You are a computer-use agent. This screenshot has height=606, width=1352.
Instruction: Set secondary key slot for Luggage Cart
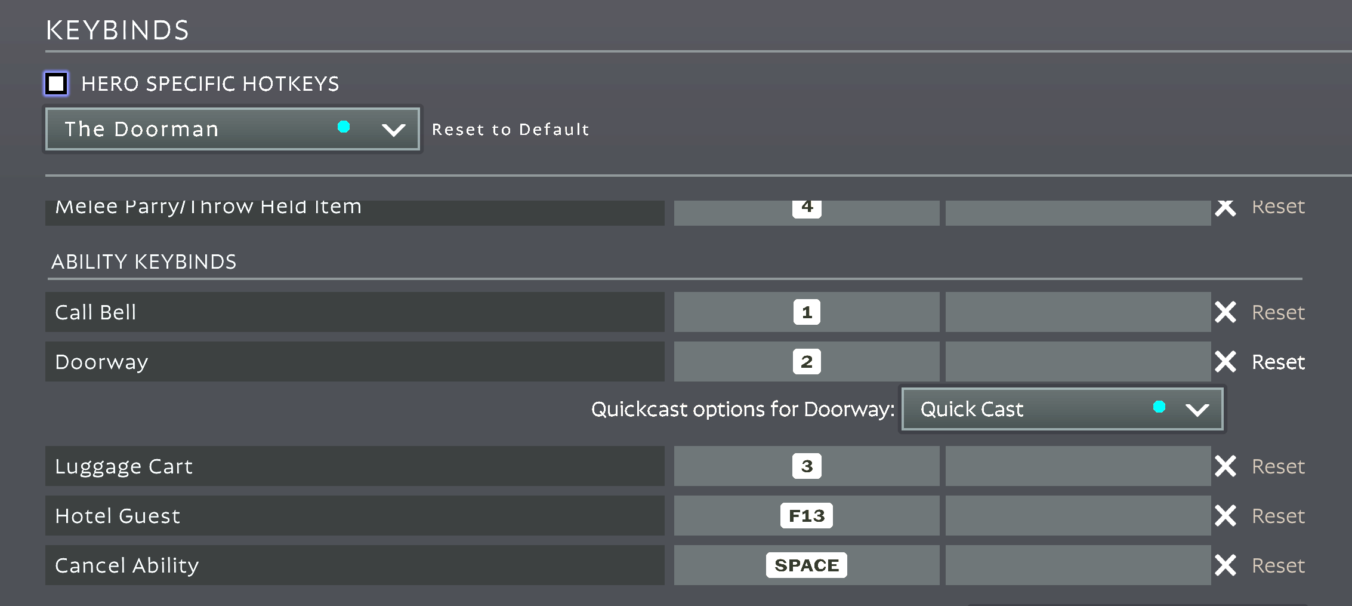[1078, 466]
